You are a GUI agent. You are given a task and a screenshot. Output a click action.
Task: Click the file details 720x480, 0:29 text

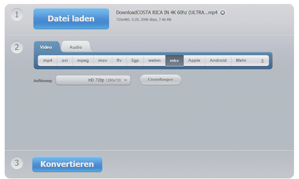pos(144,19)
